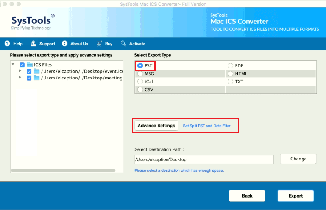Select the CSV export type
This screenshot has width=326, height=210.
point(140,90)
